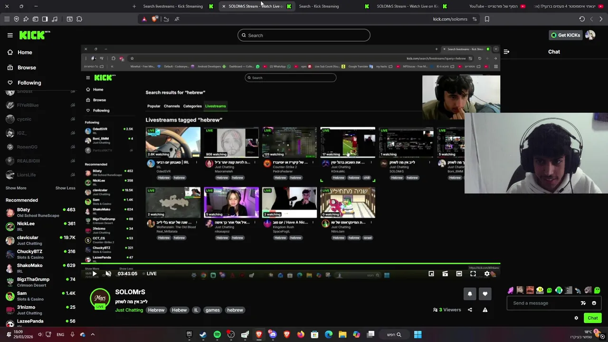This screenshot has height=342, width=608.
Task: Click Get KICKs button
Action: 565,35
